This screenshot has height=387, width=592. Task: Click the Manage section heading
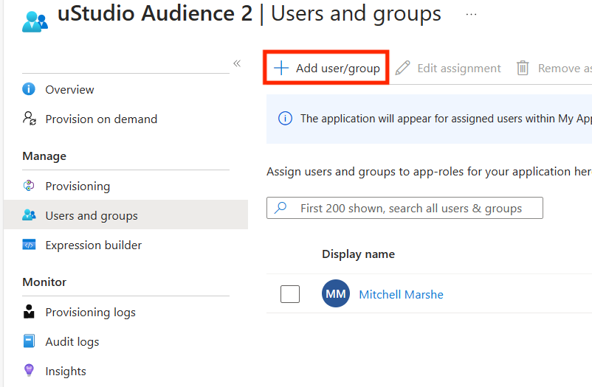(x=44, y=156)
